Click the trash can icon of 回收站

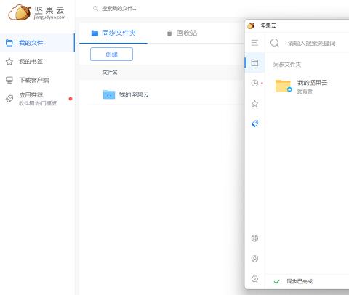(x=169, y=33)
